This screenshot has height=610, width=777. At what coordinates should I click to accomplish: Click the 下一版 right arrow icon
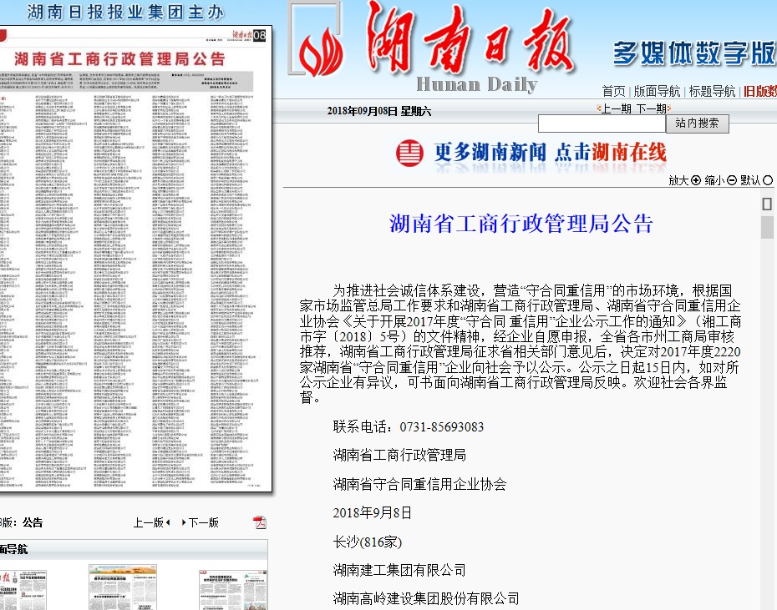click(x=184, y=522)
